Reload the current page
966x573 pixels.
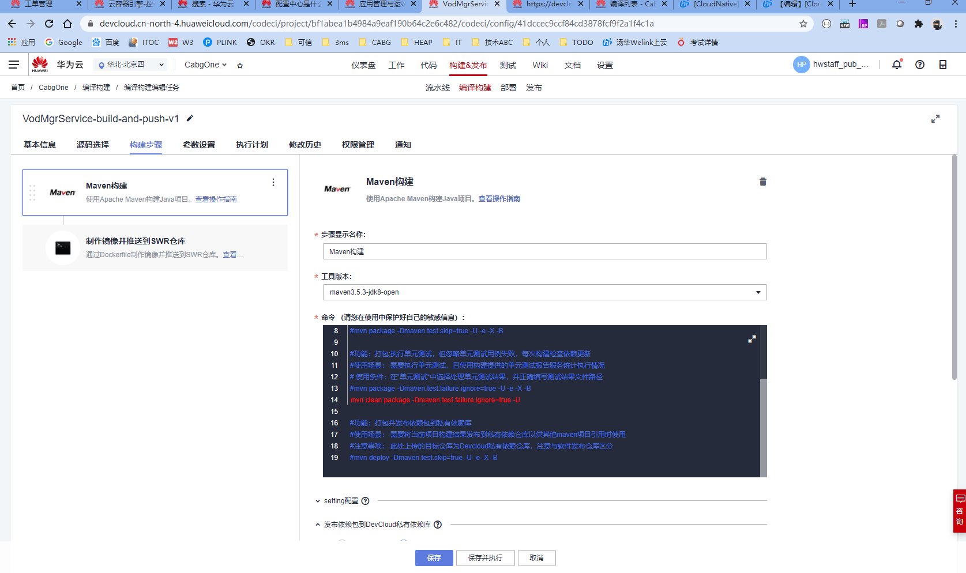pos(49,24)
